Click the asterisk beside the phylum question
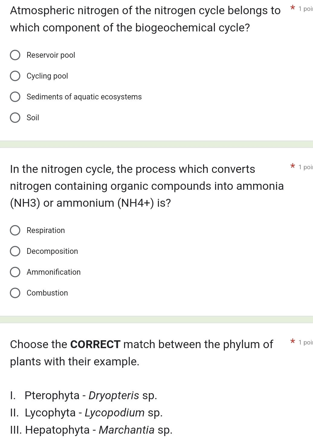The width and height of the screenshot is (313, 440). pyautogui.click(x=292, y=342)
